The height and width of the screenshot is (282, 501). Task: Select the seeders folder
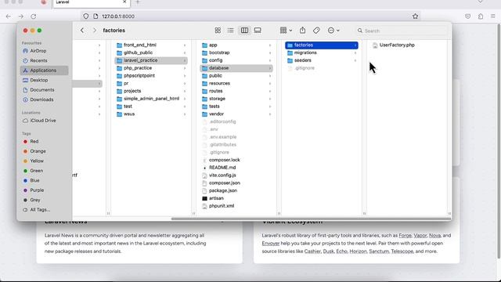[x=322, y=60]
